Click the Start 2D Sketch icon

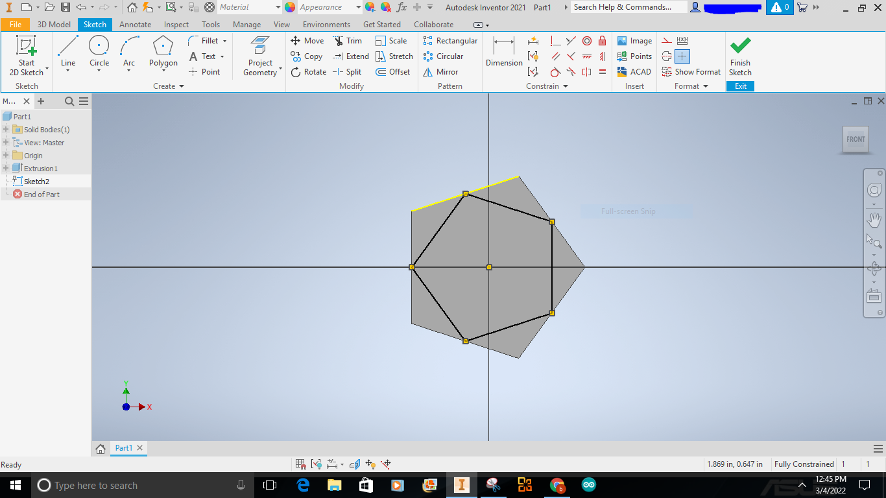click(x=27, y=46)
